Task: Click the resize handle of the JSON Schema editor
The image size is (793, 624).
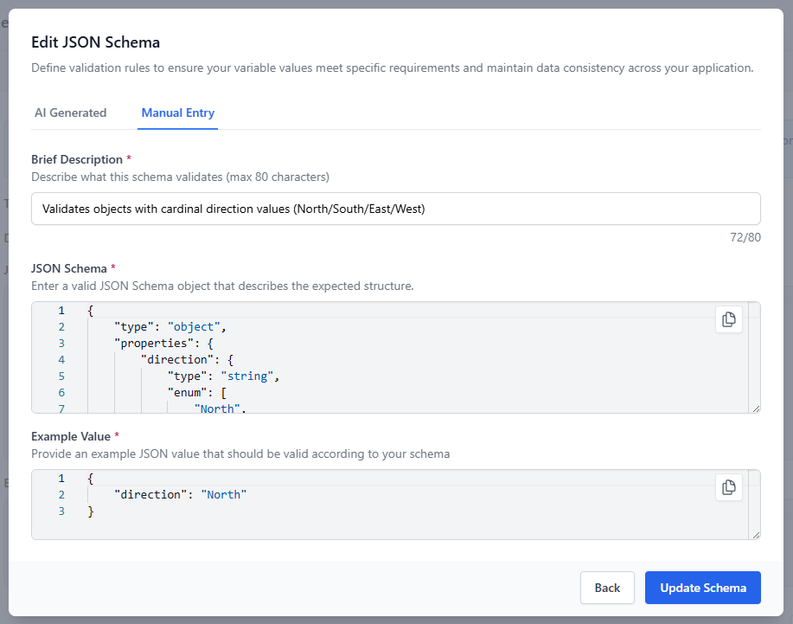Action: click(x=756, y=407)
